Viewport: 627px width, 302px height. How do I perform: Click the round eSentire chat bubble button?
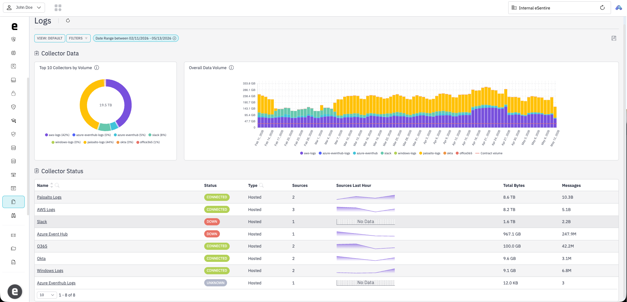[15, 292]
